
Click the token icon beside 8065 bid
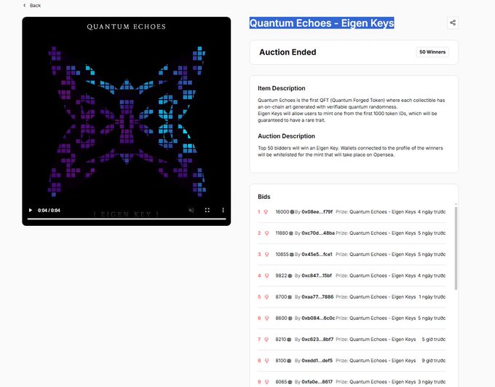click(290, 382)
